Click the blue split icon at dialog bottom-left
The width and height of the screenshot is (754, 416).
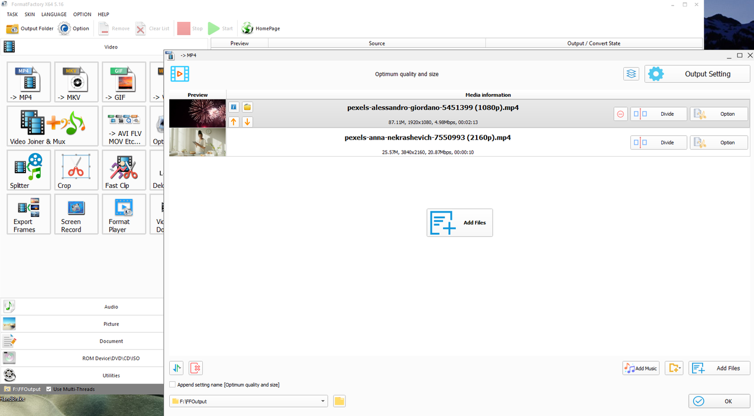pos(176,368)
